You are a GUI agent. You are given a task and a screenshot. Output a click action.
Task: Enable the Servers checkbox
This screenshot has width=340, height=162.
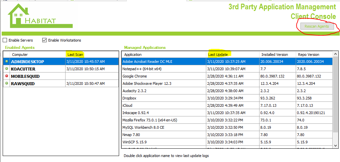[5, 40]
